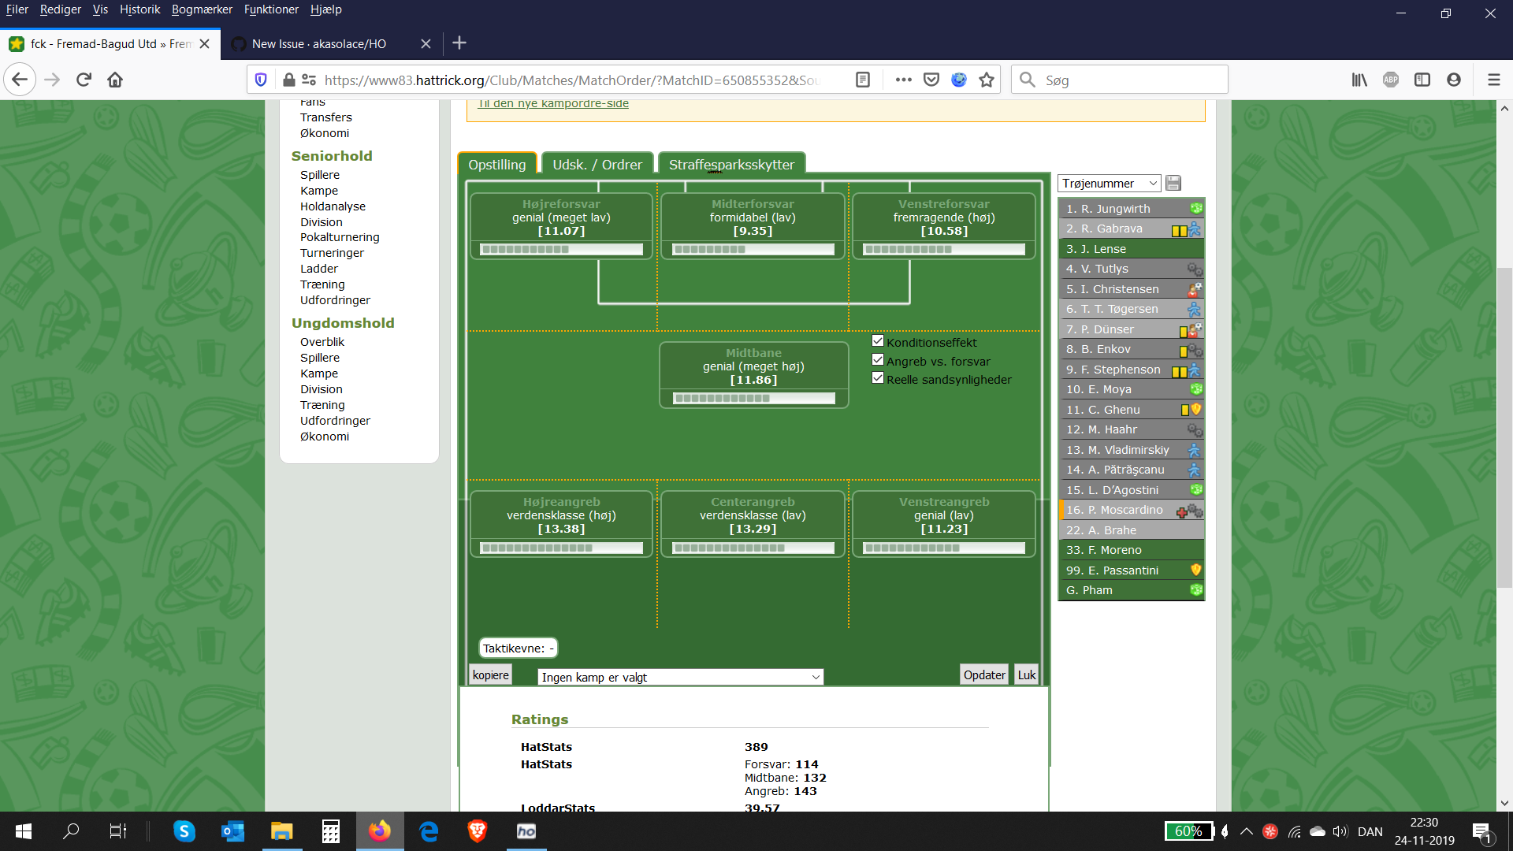Click the Adblock Plus extension icon
Screen dimensions: 1513x851
(x=1391, y=80)
